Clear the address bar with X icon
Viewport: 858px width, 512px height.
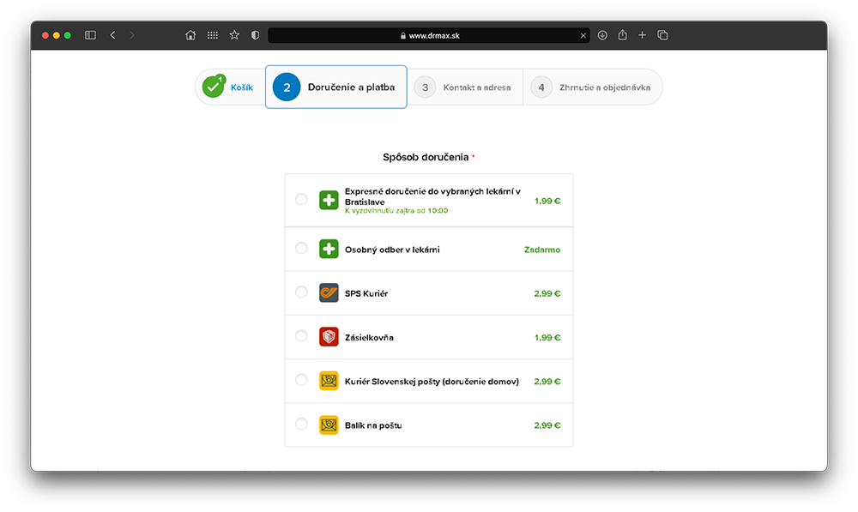pyautogui.click(x=583, y=35)
